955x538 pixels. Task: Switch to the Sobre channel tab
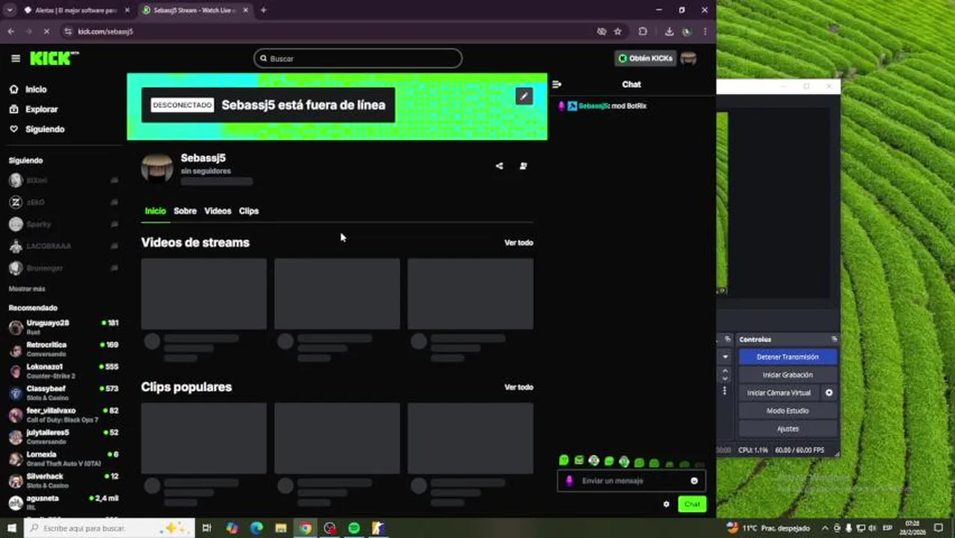(185, 211)
